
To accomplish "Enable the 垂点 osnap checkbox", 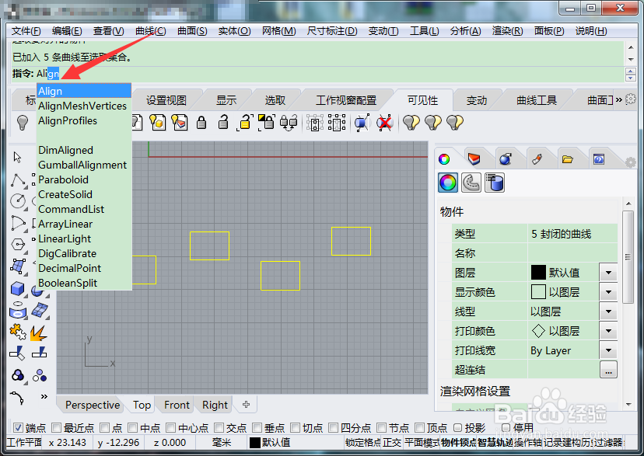I will point(257,428).
